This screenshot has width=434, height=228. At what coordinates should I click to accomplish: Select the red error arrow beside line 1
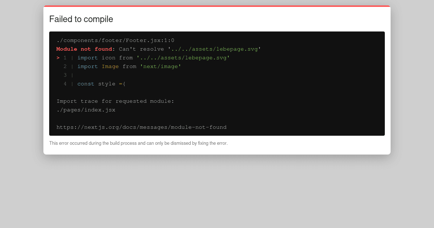pos(58,58)
